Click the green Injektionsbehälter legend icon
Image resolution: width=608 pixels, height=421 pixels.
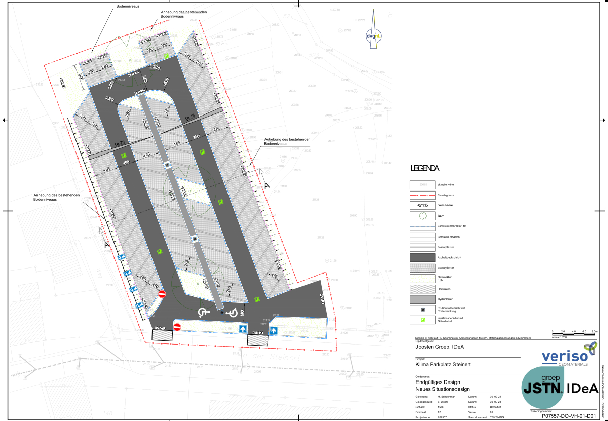422,319
